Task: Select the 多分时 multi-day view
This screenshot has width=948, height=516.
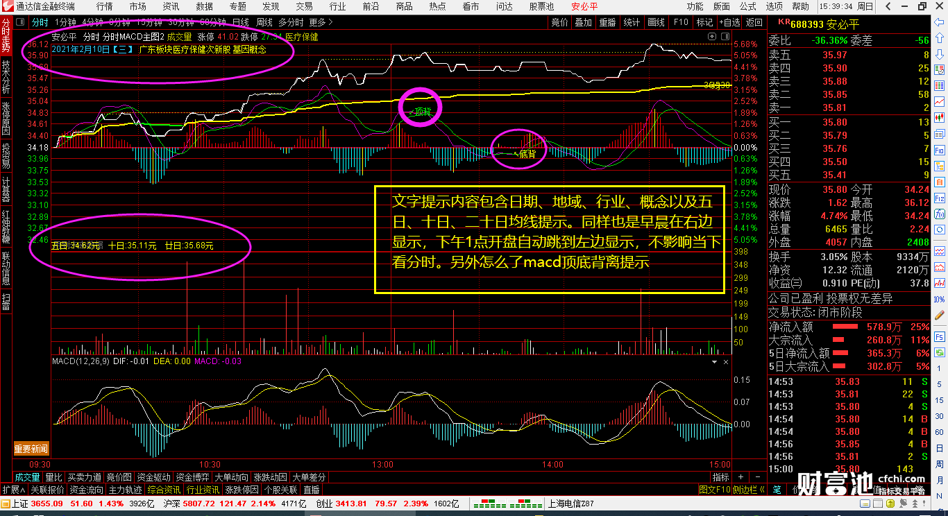Action: [x=290, y=22]
